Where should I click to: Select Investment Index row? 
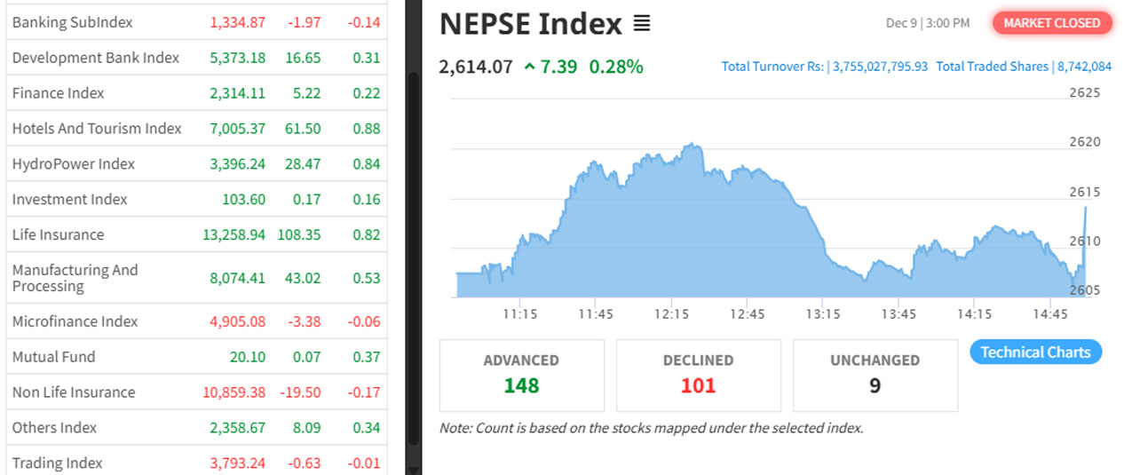[x=69, y=200]
